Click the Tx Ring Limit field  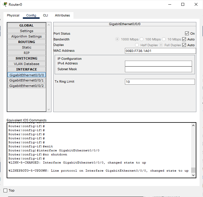(x=160, y=82)
